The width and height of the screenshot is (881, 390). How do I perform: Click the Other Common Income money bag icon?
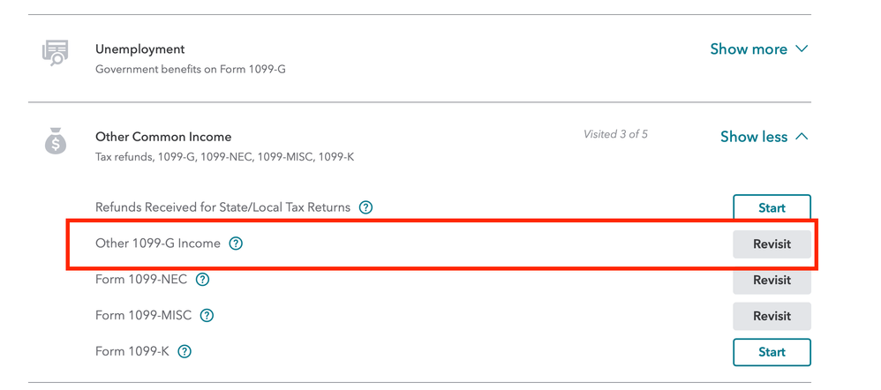pyautogui.click(x=55, y=141)
